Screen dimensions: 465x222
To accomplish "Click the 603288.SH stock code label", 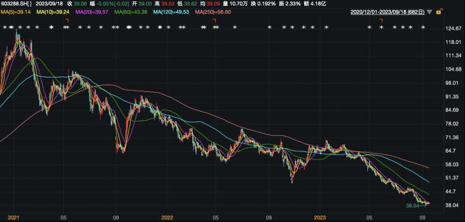I will tap(16, 4).
